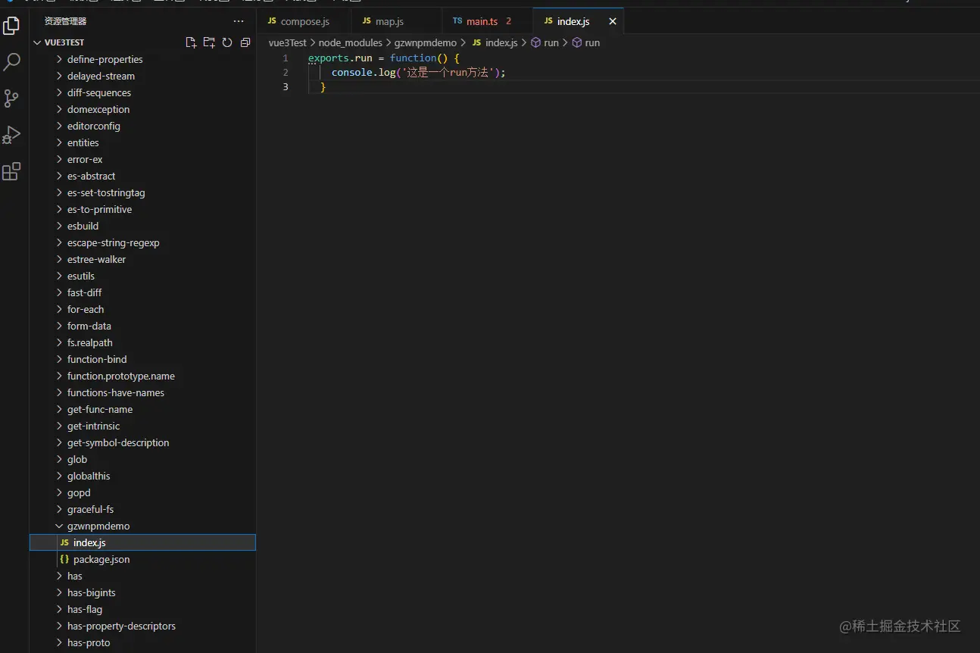Open the Search view in activity bar

click(11, 62)
